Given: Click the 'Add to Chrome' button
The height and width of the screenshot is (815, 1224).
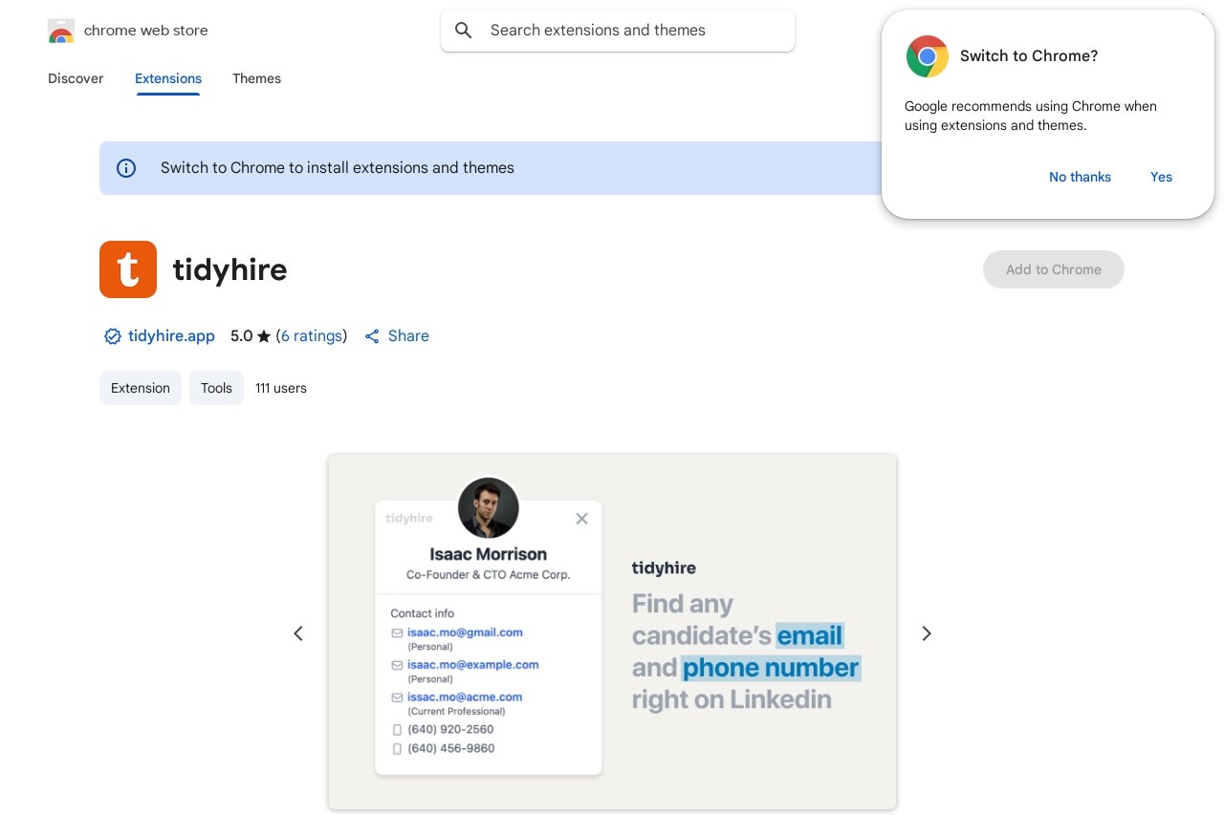Looking at the screenshot, I should [x=1054, y=269].
